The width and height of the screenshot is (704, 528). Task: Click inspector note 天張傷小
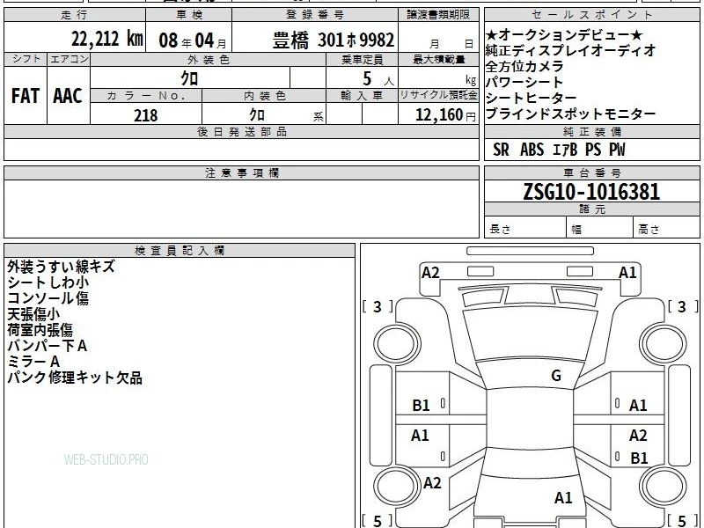click(33, 314)
